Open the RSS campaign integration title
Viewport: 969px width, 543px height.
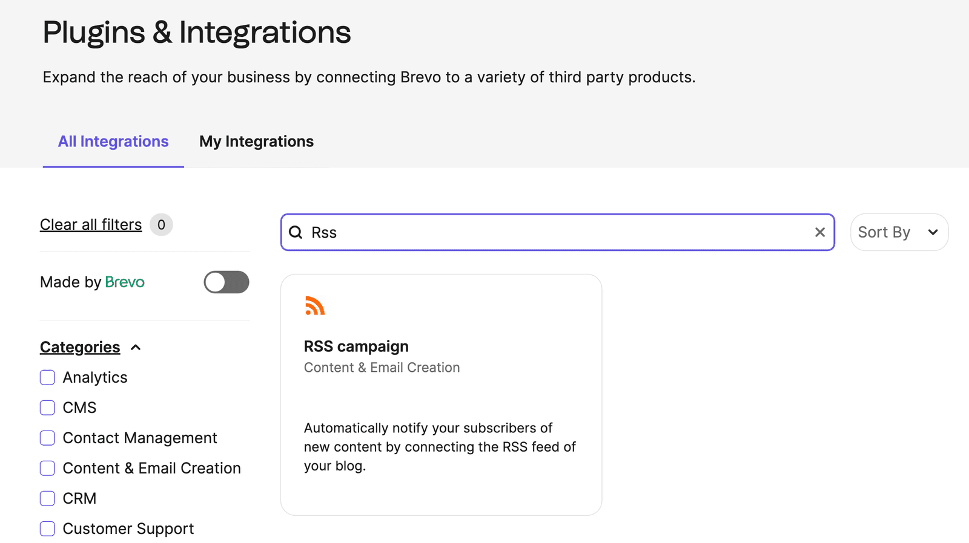point(356,346)
